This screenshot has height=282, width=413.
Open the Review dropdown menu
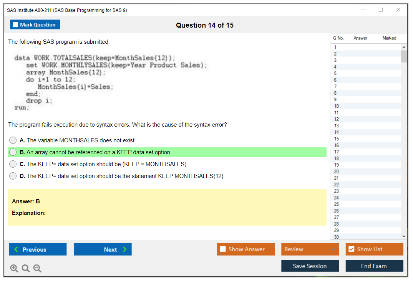point(310,249)
